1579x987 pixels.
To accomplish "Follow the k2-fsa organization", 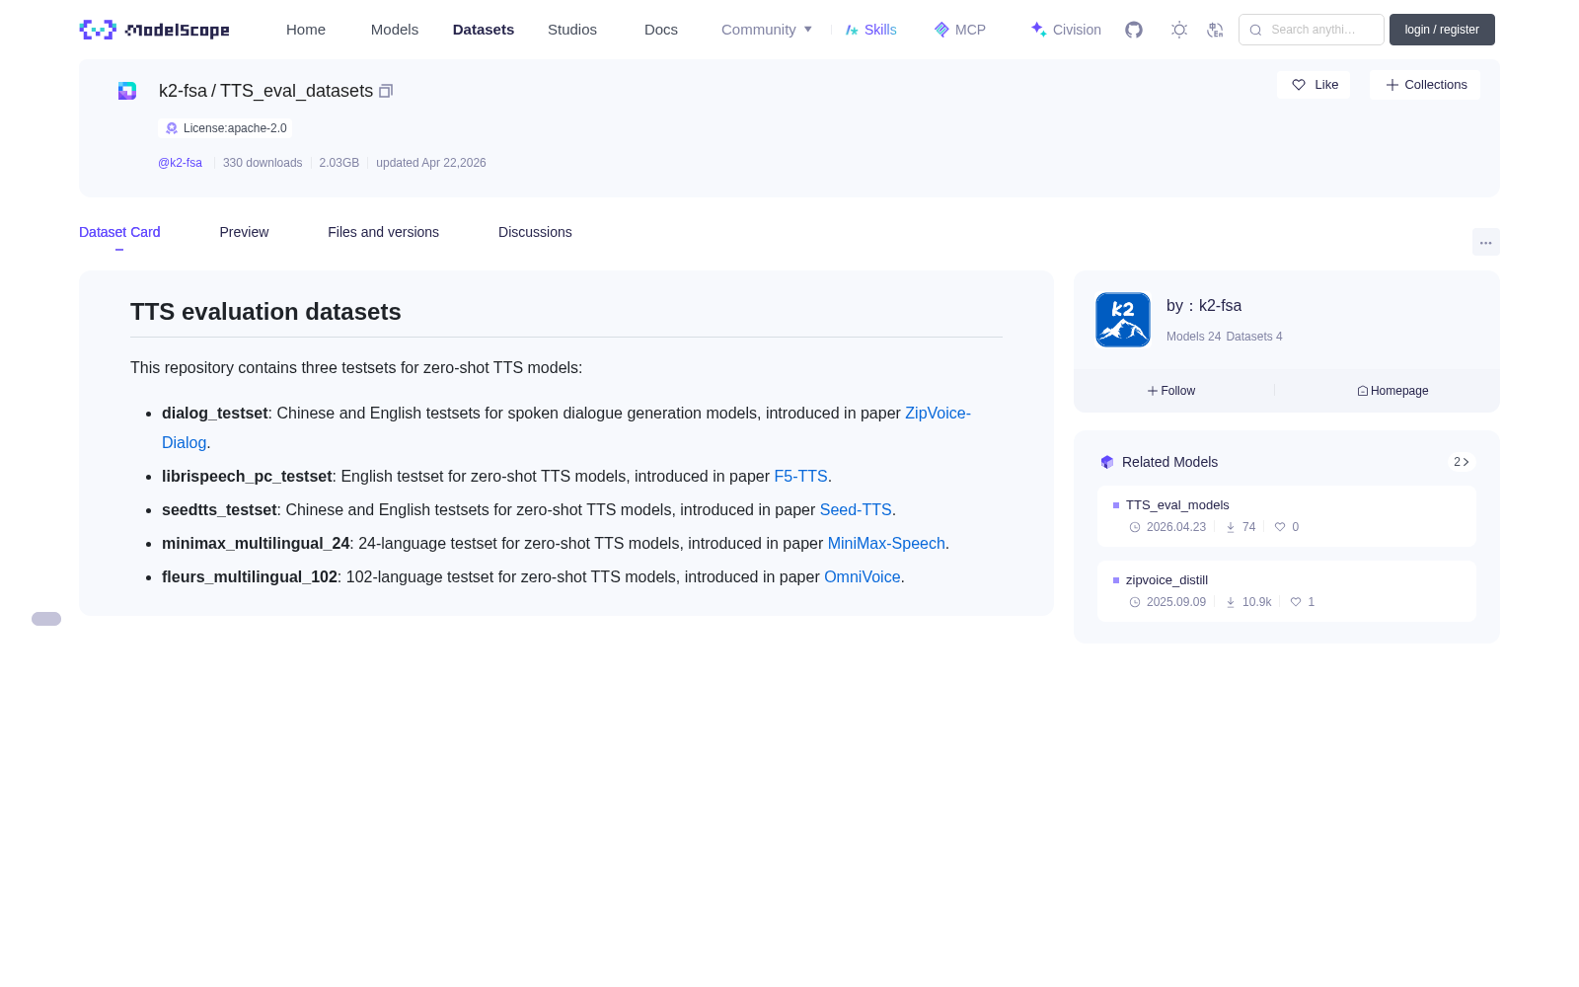I will 1171,391.
